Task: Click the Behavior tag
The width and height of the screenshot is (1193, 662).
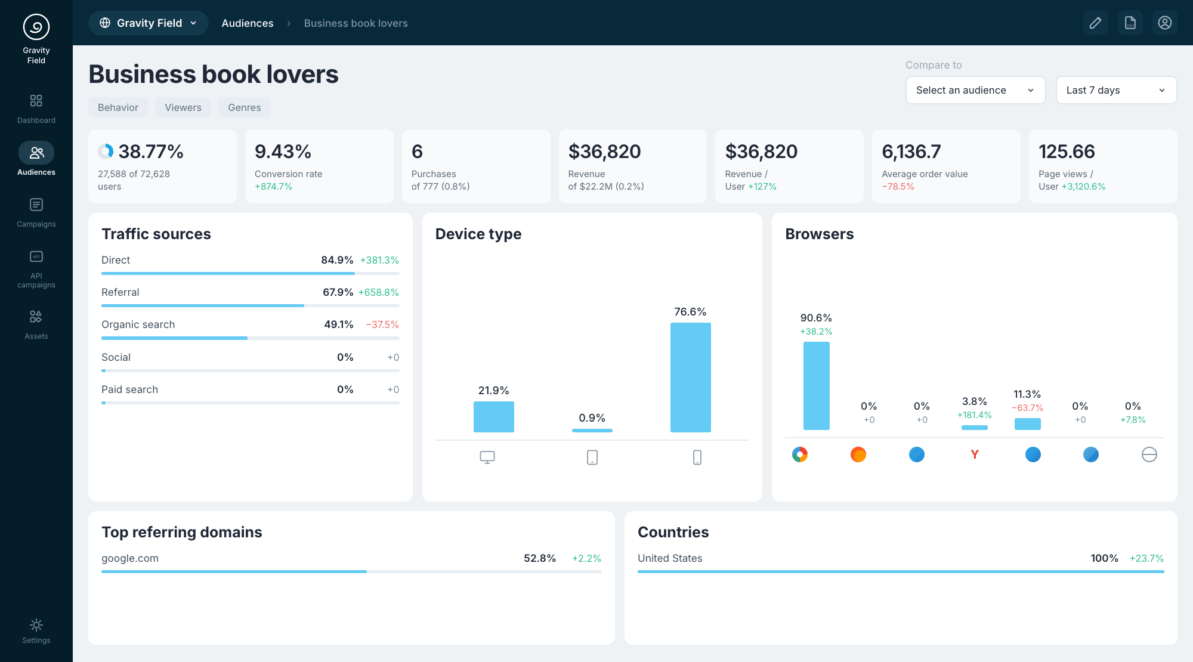Action: point(118,107)
